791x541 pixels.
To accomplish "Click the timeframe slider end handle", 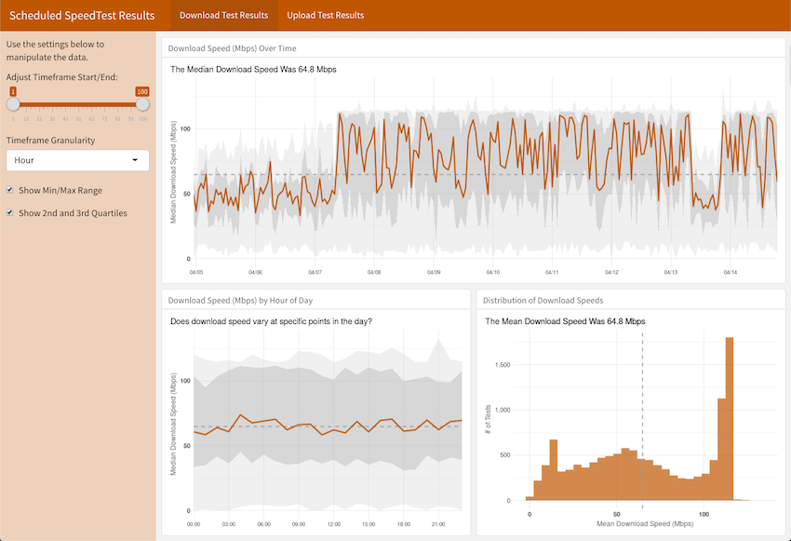I will click(142, 104).
